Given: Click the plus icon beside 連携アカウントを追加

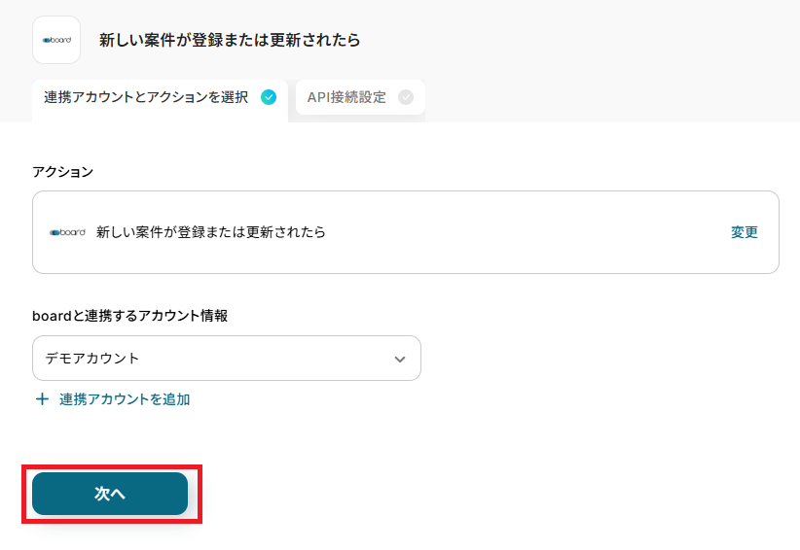Looking at the screenshot, I should click(x=42, y=399).
